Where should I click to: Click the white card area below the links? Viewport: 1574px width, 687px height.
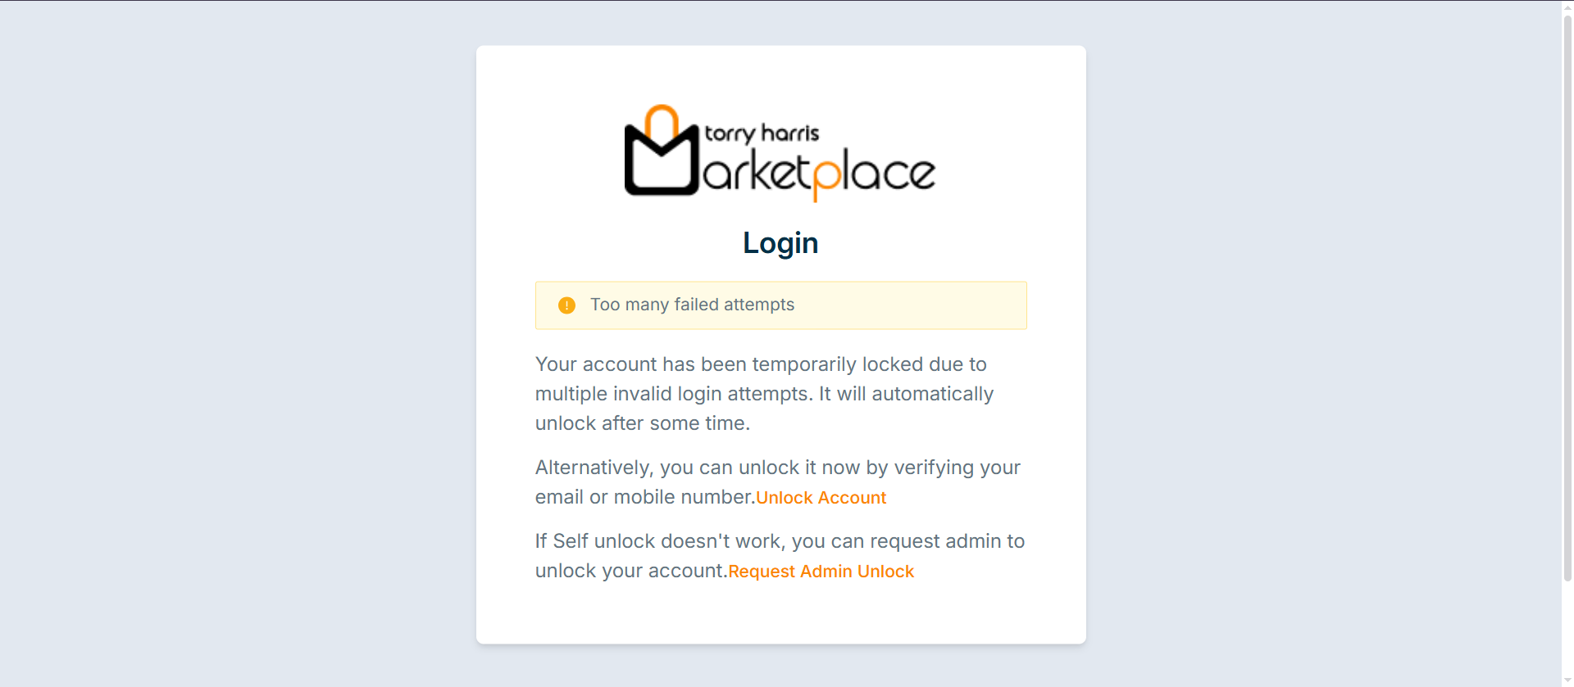point(780,614)
